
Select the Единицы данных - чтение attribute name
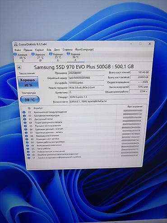click(49, 129)
